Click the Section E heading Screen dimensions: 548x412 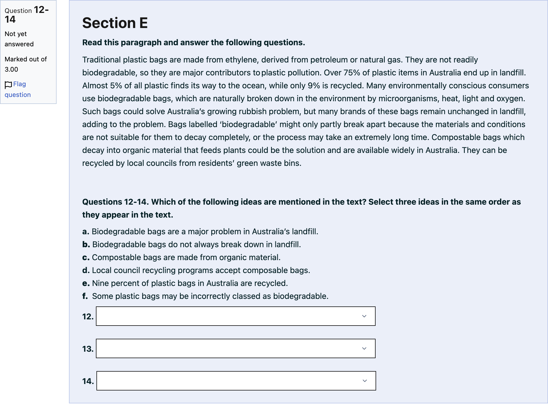[x=115, y=23]
